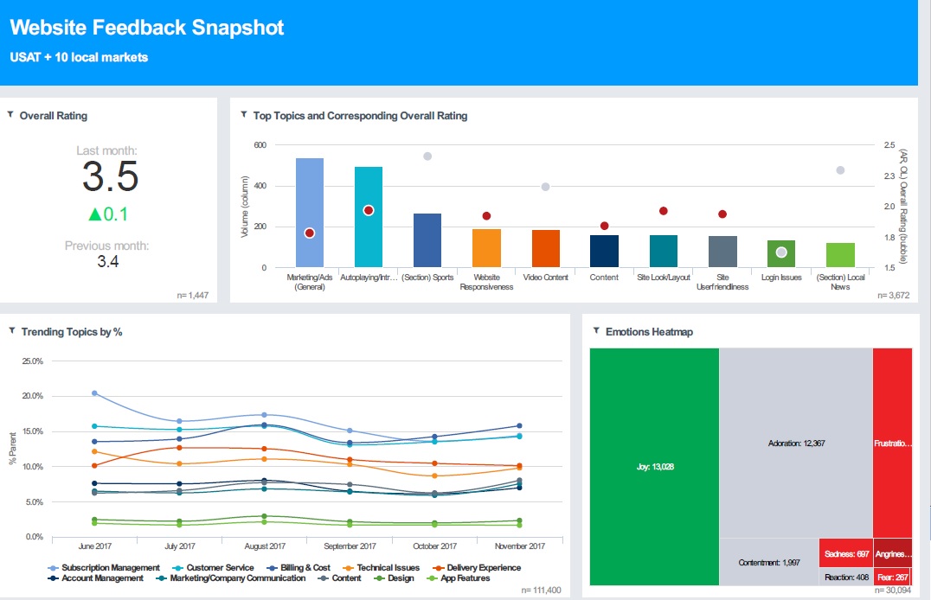The width and height of the screenshot is (931, 600).
Task: Toggle Account Management legend entry
Action: [x=95, y=578]
